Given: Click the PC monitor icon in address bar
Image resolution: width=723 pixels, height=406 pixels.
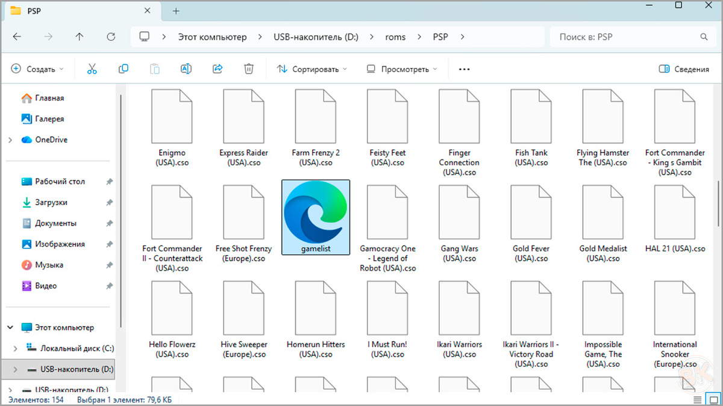Looking at the screenshot, I should tap(144, 37).
